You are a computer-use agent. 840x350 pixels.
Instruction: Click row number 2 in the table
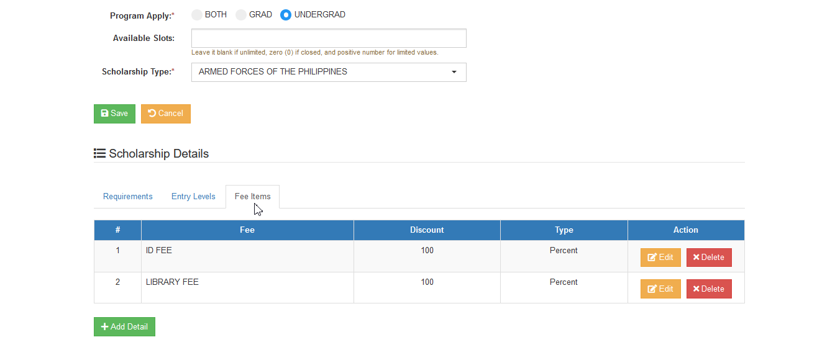(x=118, y=282)
